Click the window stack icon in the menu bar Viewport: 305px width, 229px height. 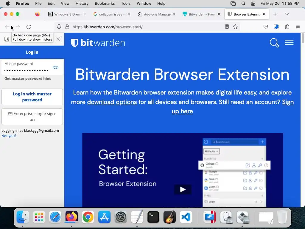[233, 3]
